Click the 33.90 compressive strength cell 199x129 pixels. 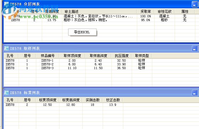click(122, 64)
